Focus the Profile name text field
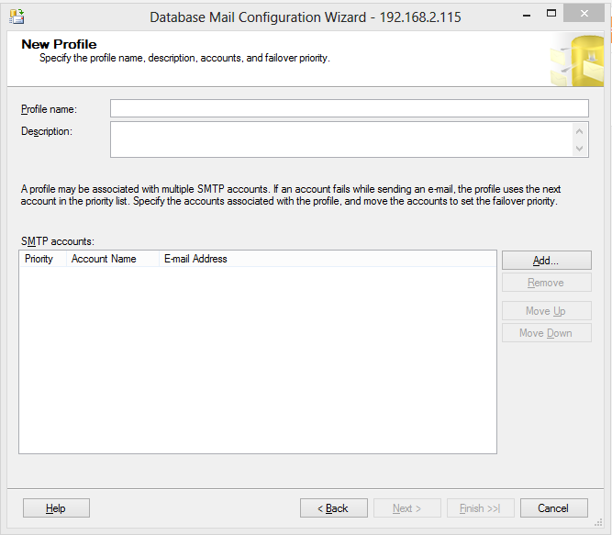The width and height of the screenshot is (612, 535). [x=350, y=108]
